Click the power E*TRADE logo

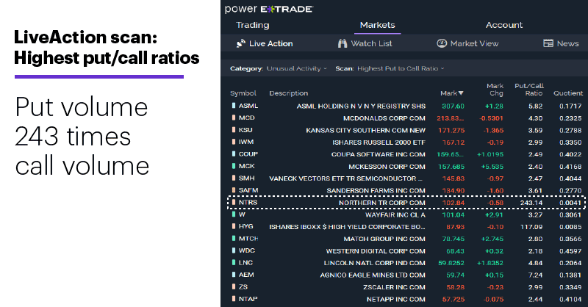pyautogui.click(x=269, y=9)
